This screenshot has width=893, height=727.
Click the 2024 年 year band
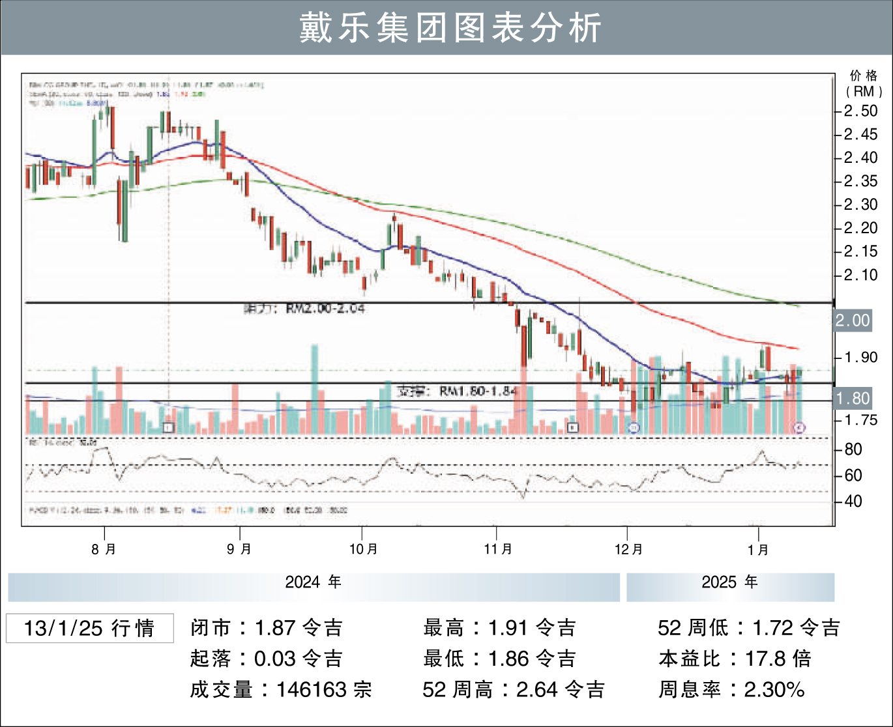click(314, 587)
